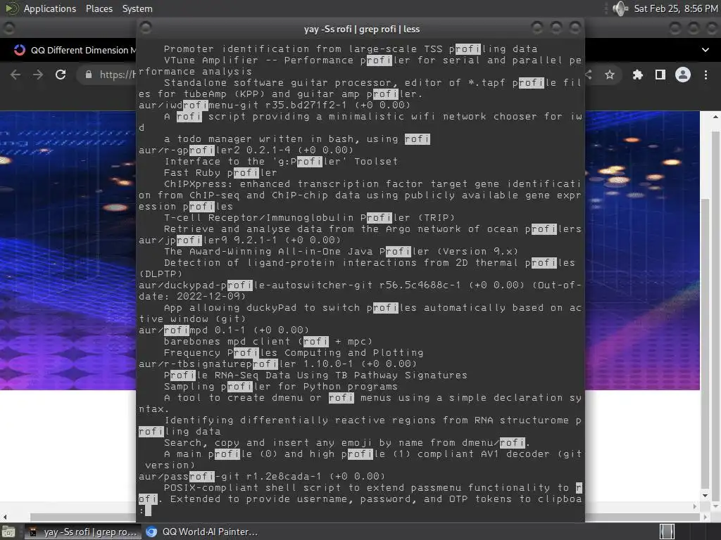Click the lock icon in address bar
The height and width of the screenshot is (540, 721).
coord(89,75)
